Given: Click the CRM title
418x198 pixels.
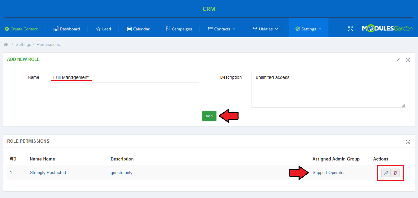Looking at the screenshot, I should 209,9.
